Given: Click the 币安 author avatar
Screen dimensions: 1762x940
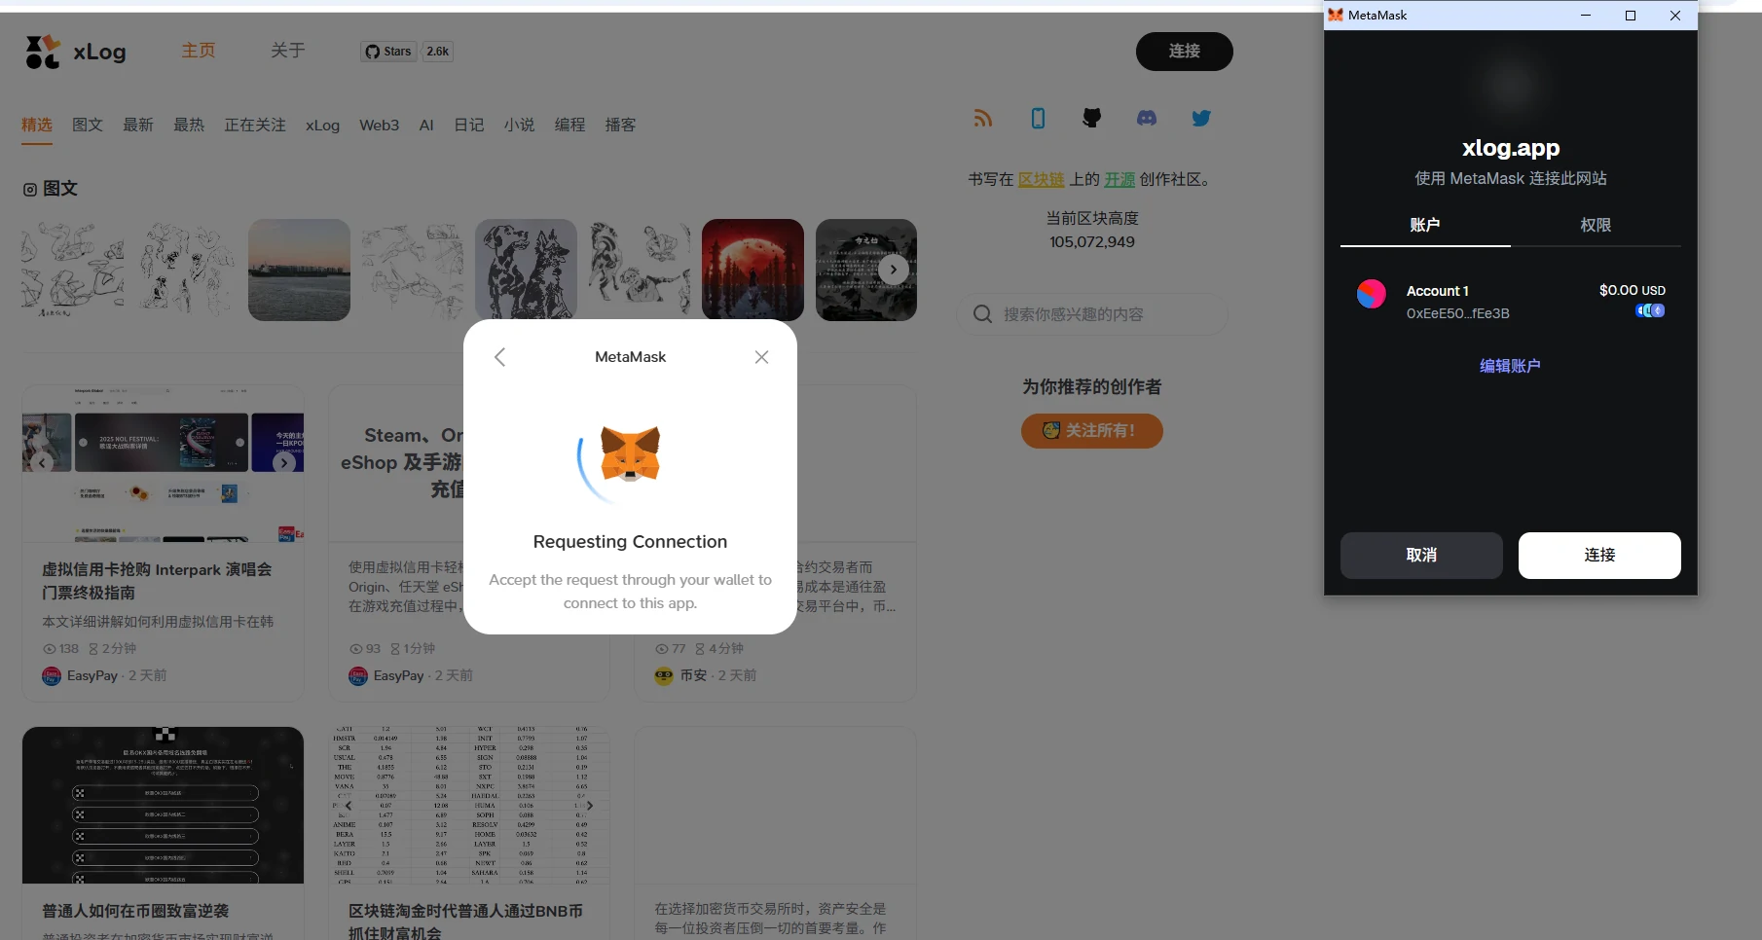Looking at the screenshot, I should [x=664, y=675].
